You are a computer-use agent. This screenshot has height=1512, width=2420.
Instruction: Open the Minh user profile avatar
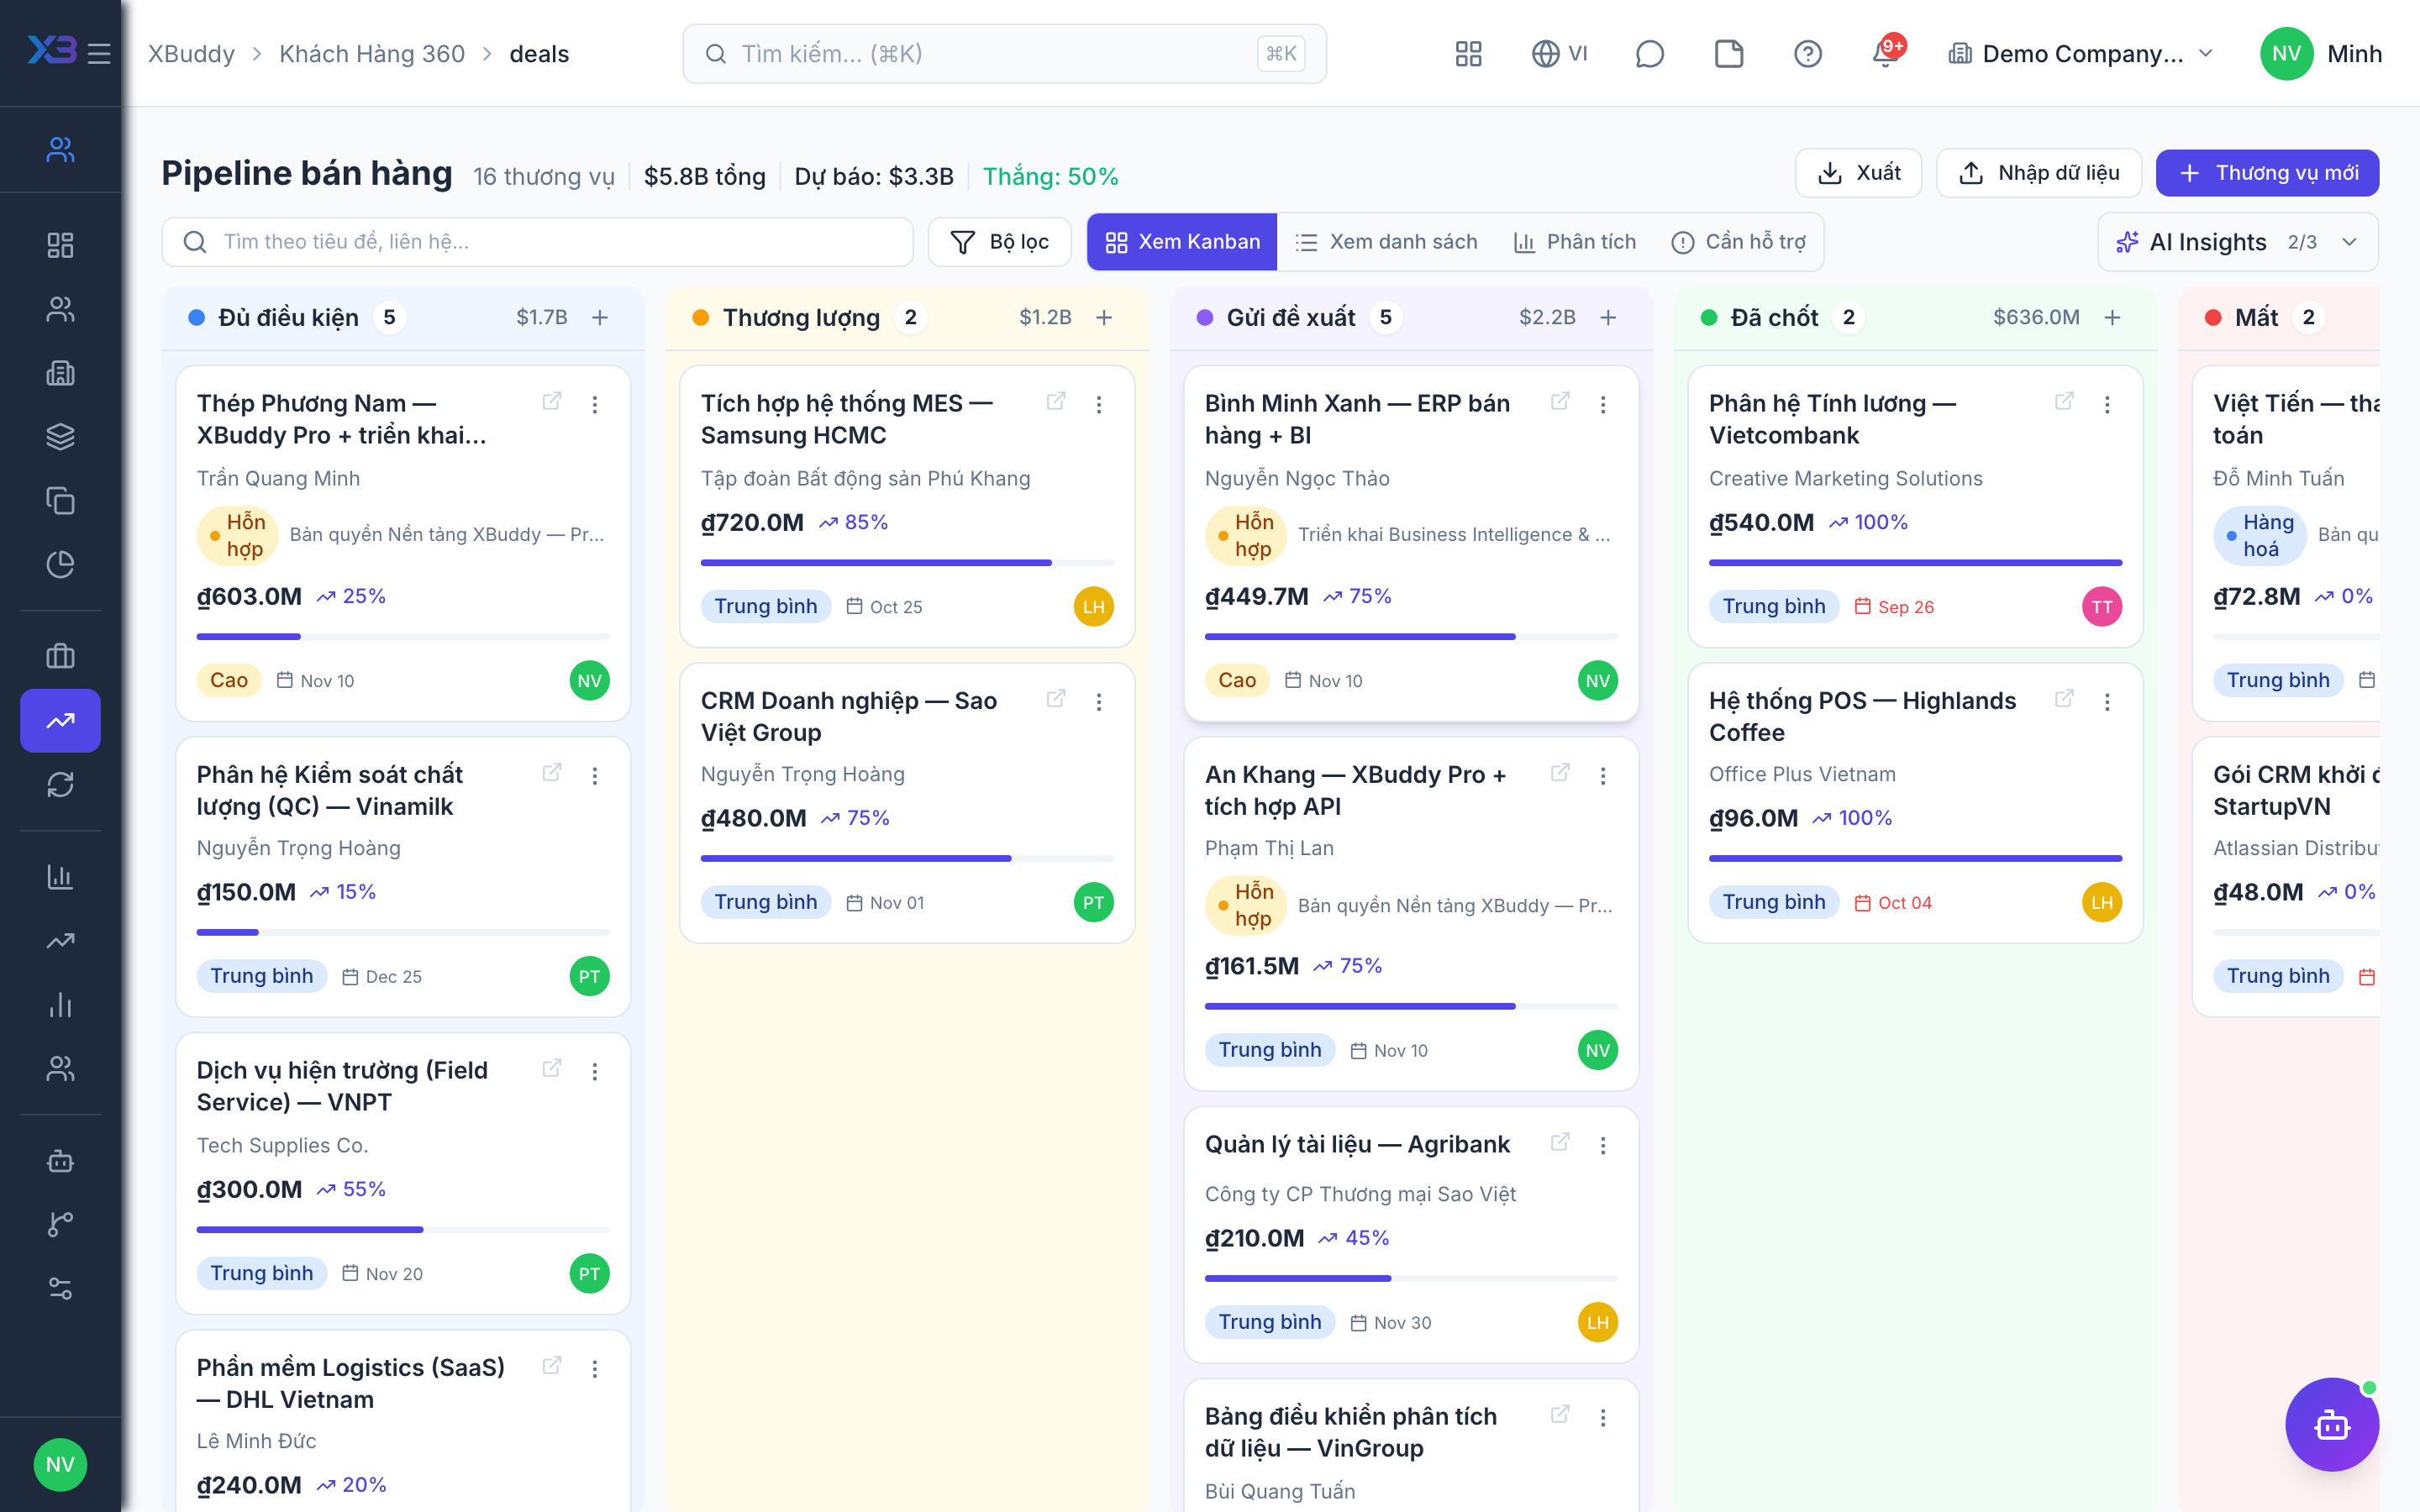(x=2286, y=53)
